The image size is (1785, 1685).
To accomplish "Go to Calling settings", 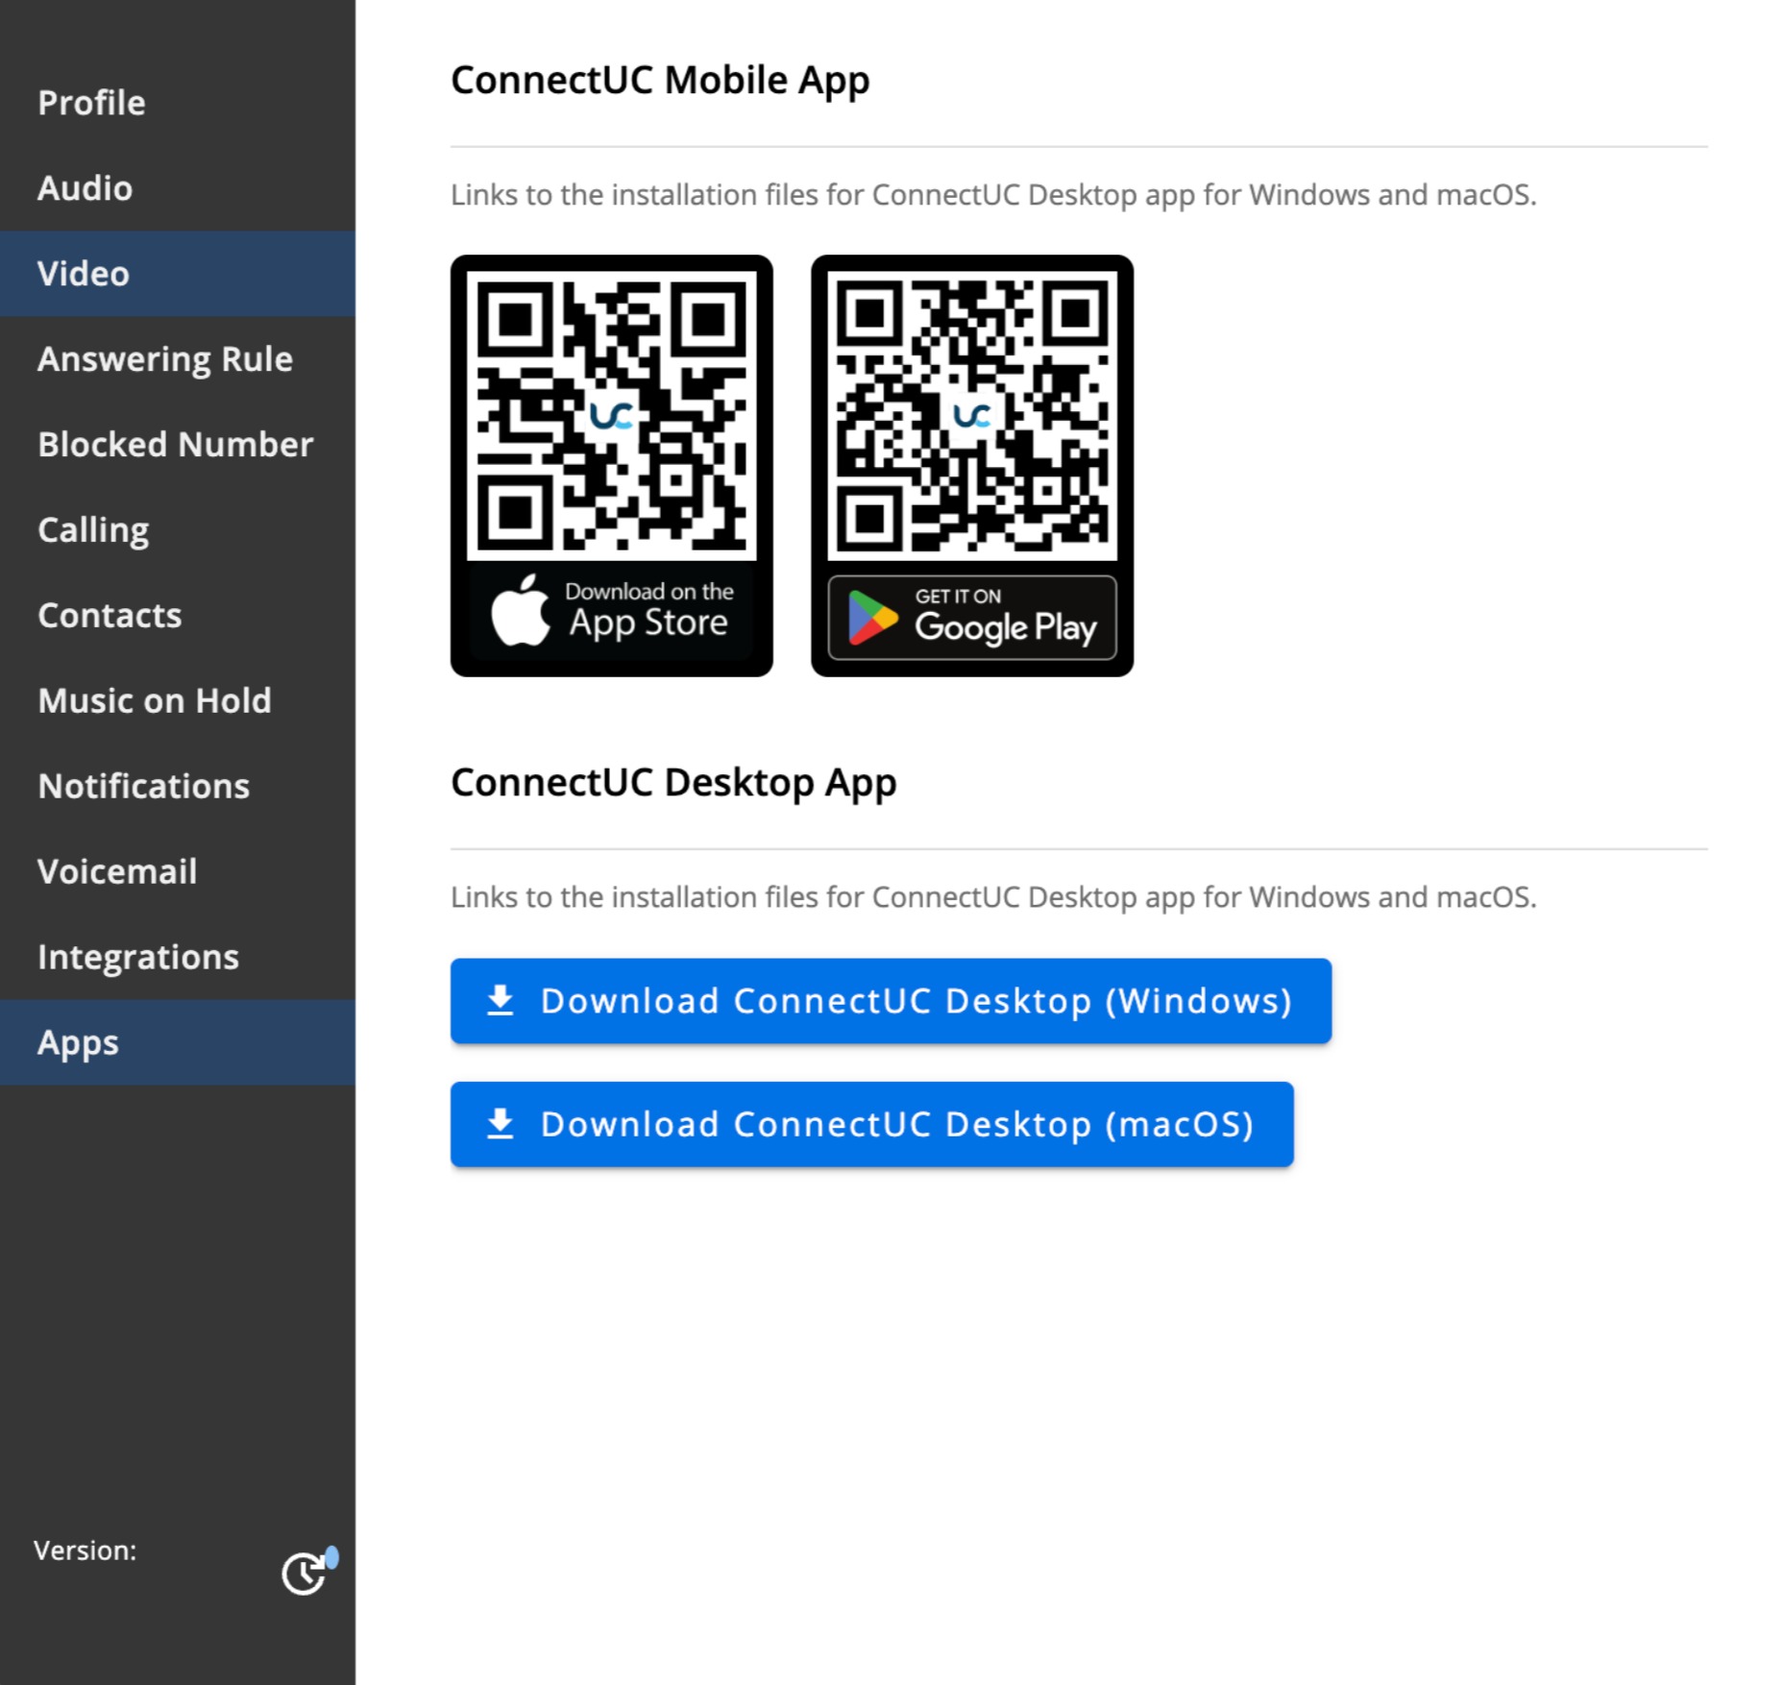I will click(x=178, y=530).
